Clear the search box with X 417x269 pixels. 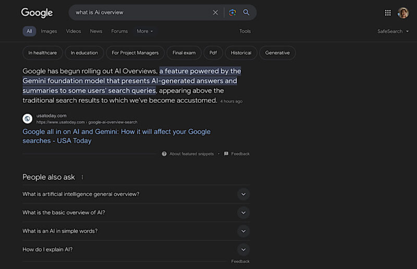tap(215, 13)
